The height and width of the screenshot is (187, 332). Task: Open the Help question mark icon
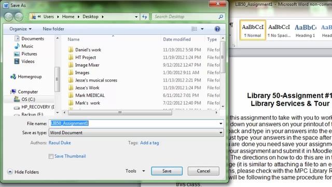tap(217, 29)
